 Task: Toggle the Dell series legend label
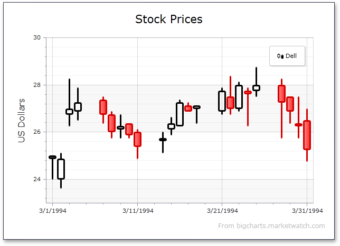[291, 56]
